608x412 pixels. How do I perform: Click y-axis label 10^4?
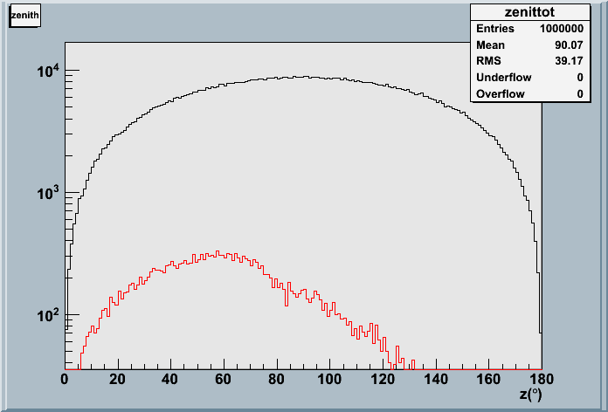tap(48, 71)
